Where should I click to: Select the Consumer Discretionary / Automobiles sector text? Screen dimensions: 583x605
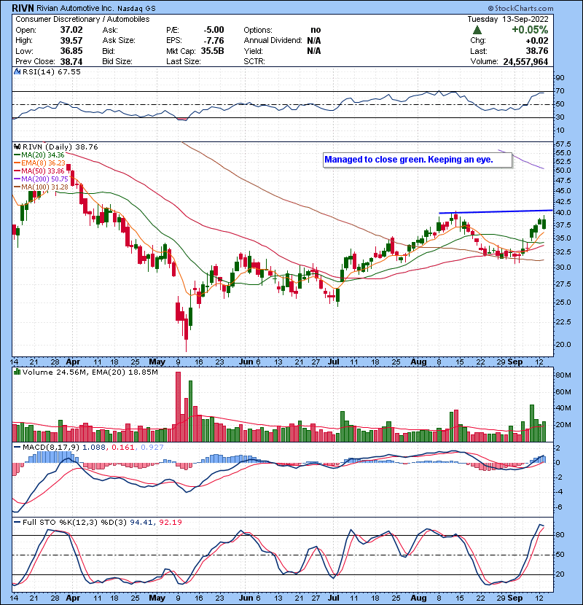(82, 19)
